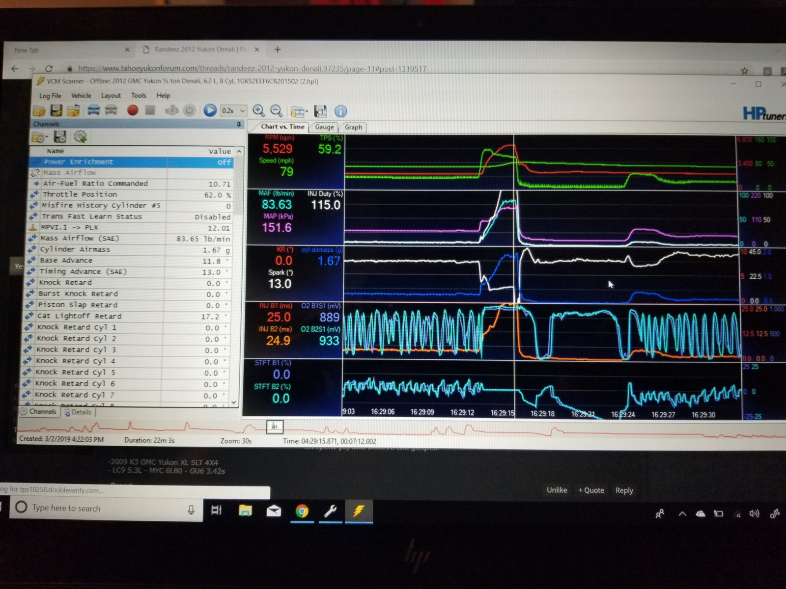Switch to the Graph tab
786x589 pixels.
click(353, 127)
